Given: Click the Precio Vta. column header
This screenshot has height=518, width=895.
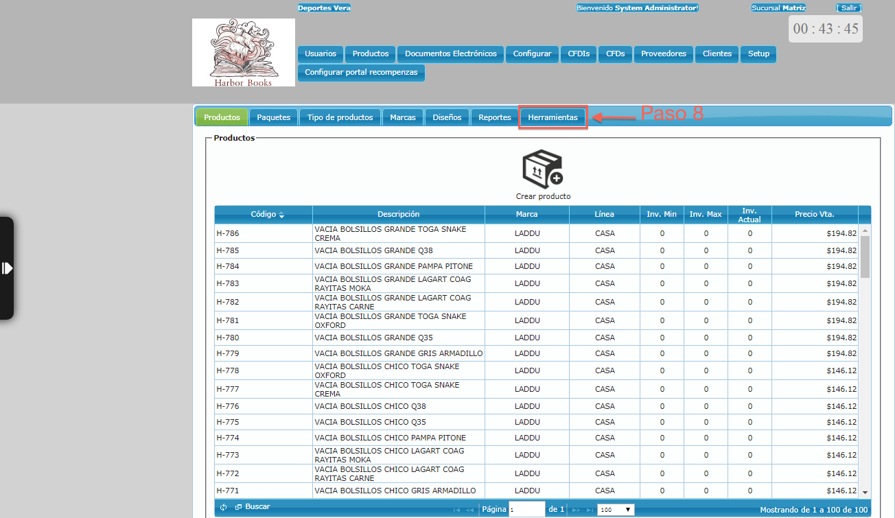Looking at the screenshot, I should pos(814,214).
